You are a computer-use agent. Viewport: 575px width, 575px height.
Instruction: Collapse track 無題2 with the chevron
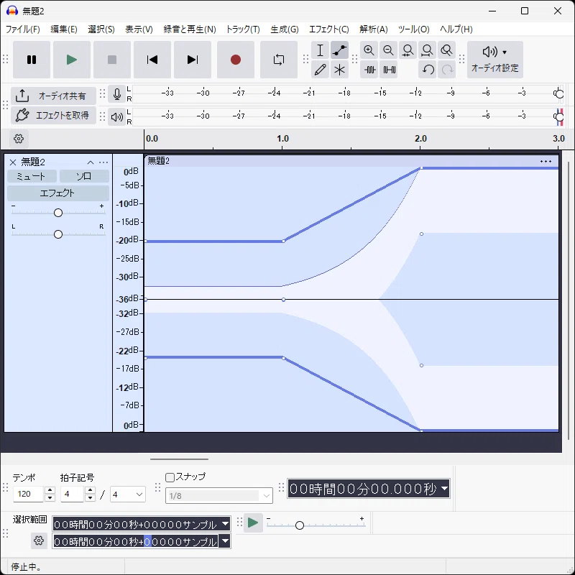point(91,162)
